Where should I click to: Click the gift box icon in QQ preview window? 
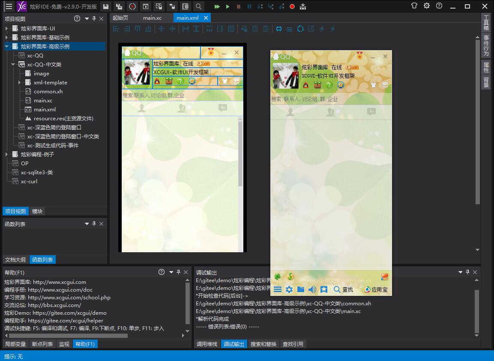coord(317,85)
